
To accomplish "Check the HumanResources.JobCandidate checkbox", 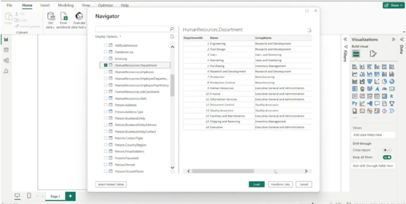I will 105,92.
